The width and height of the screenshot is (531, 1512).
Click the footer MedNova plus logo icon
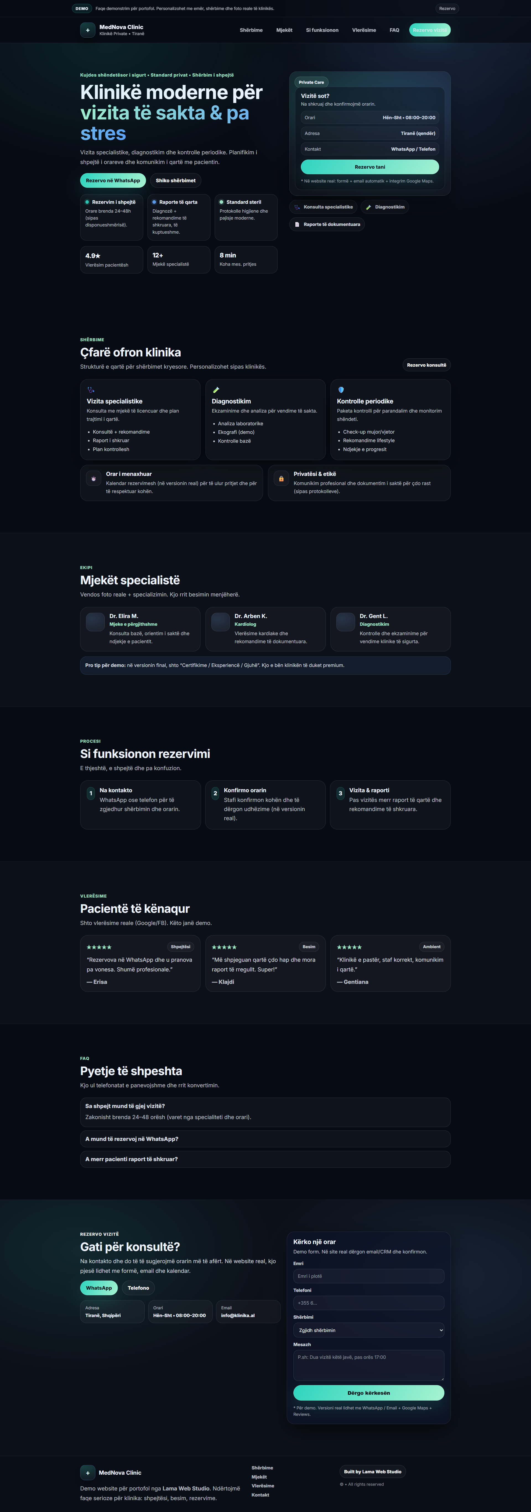click(87, 1472)
